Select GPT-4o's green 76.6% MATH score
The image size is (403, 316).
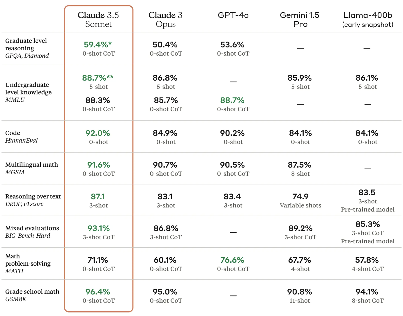point(232,260)
